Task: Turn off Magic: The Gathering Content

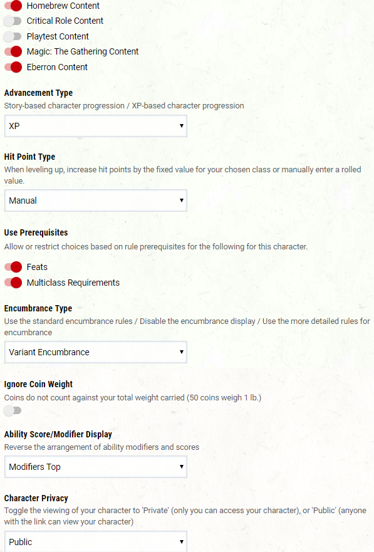Action: point(13,52)
